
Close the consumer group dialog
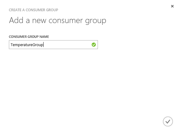pyautogui.click(x=172, y=6)
